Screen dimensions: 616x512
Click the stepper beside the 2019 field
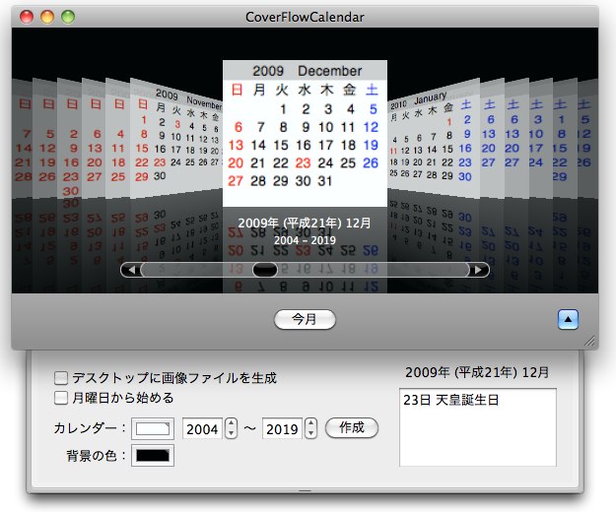pos(310,428)
